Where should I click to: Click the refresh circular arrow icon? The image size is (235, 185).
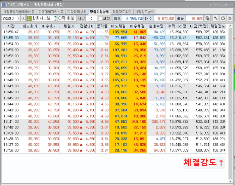pos(223,18)
